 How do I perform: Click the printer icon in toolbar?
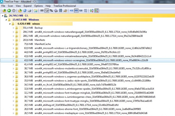pyautogui.click(x=29, y=11)
